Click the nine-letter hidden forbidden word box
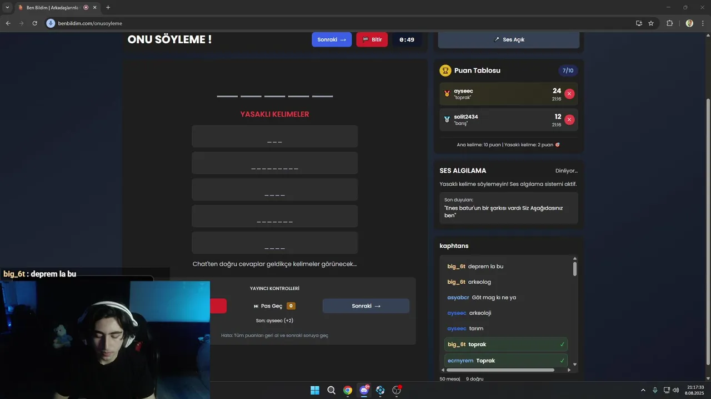 [275, 163]
